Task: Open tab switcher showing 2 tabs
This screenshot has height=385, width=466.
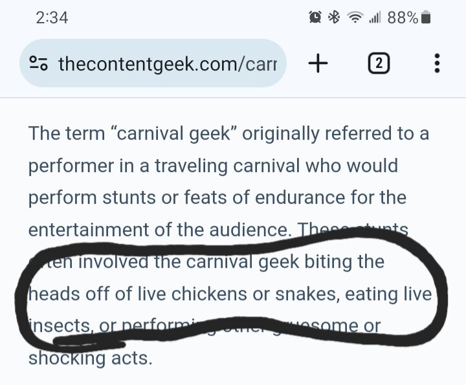Action: click(379, 63)
